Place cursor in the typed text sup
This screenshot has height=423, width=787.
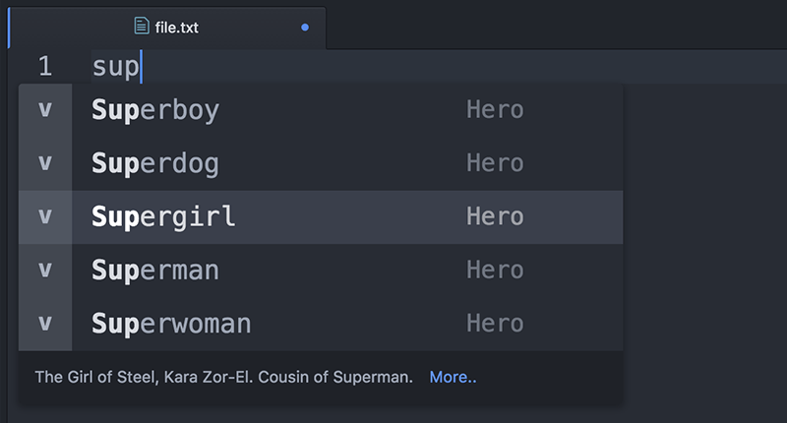coord(115,67)
